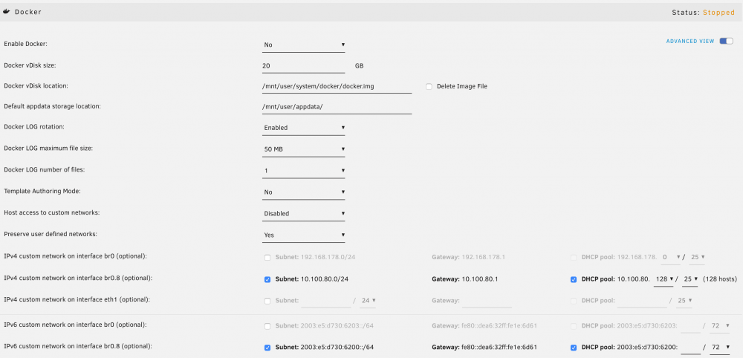
Task: Check the Delete Image File checkbox
Action: 429,87
